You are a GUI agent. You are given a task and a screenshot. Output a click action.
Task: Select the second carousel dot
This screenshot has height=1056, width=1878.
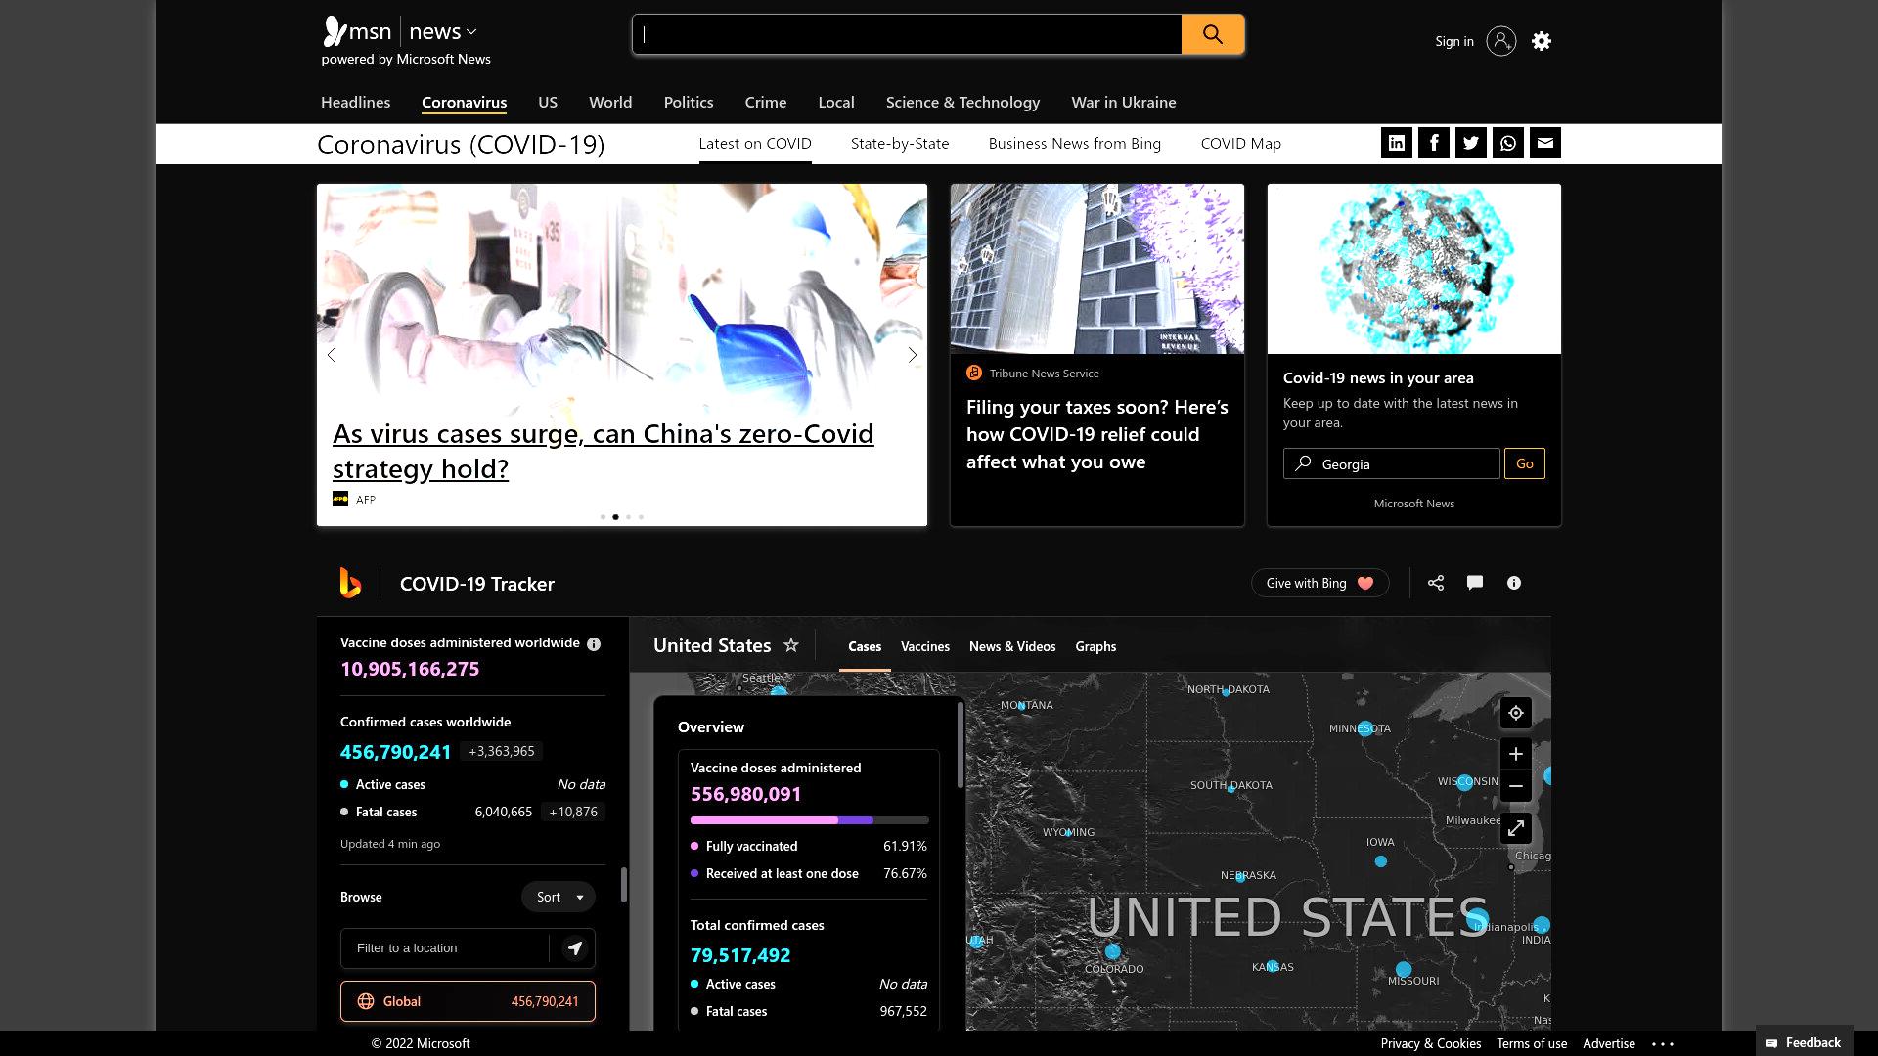(x=615, y=517)
